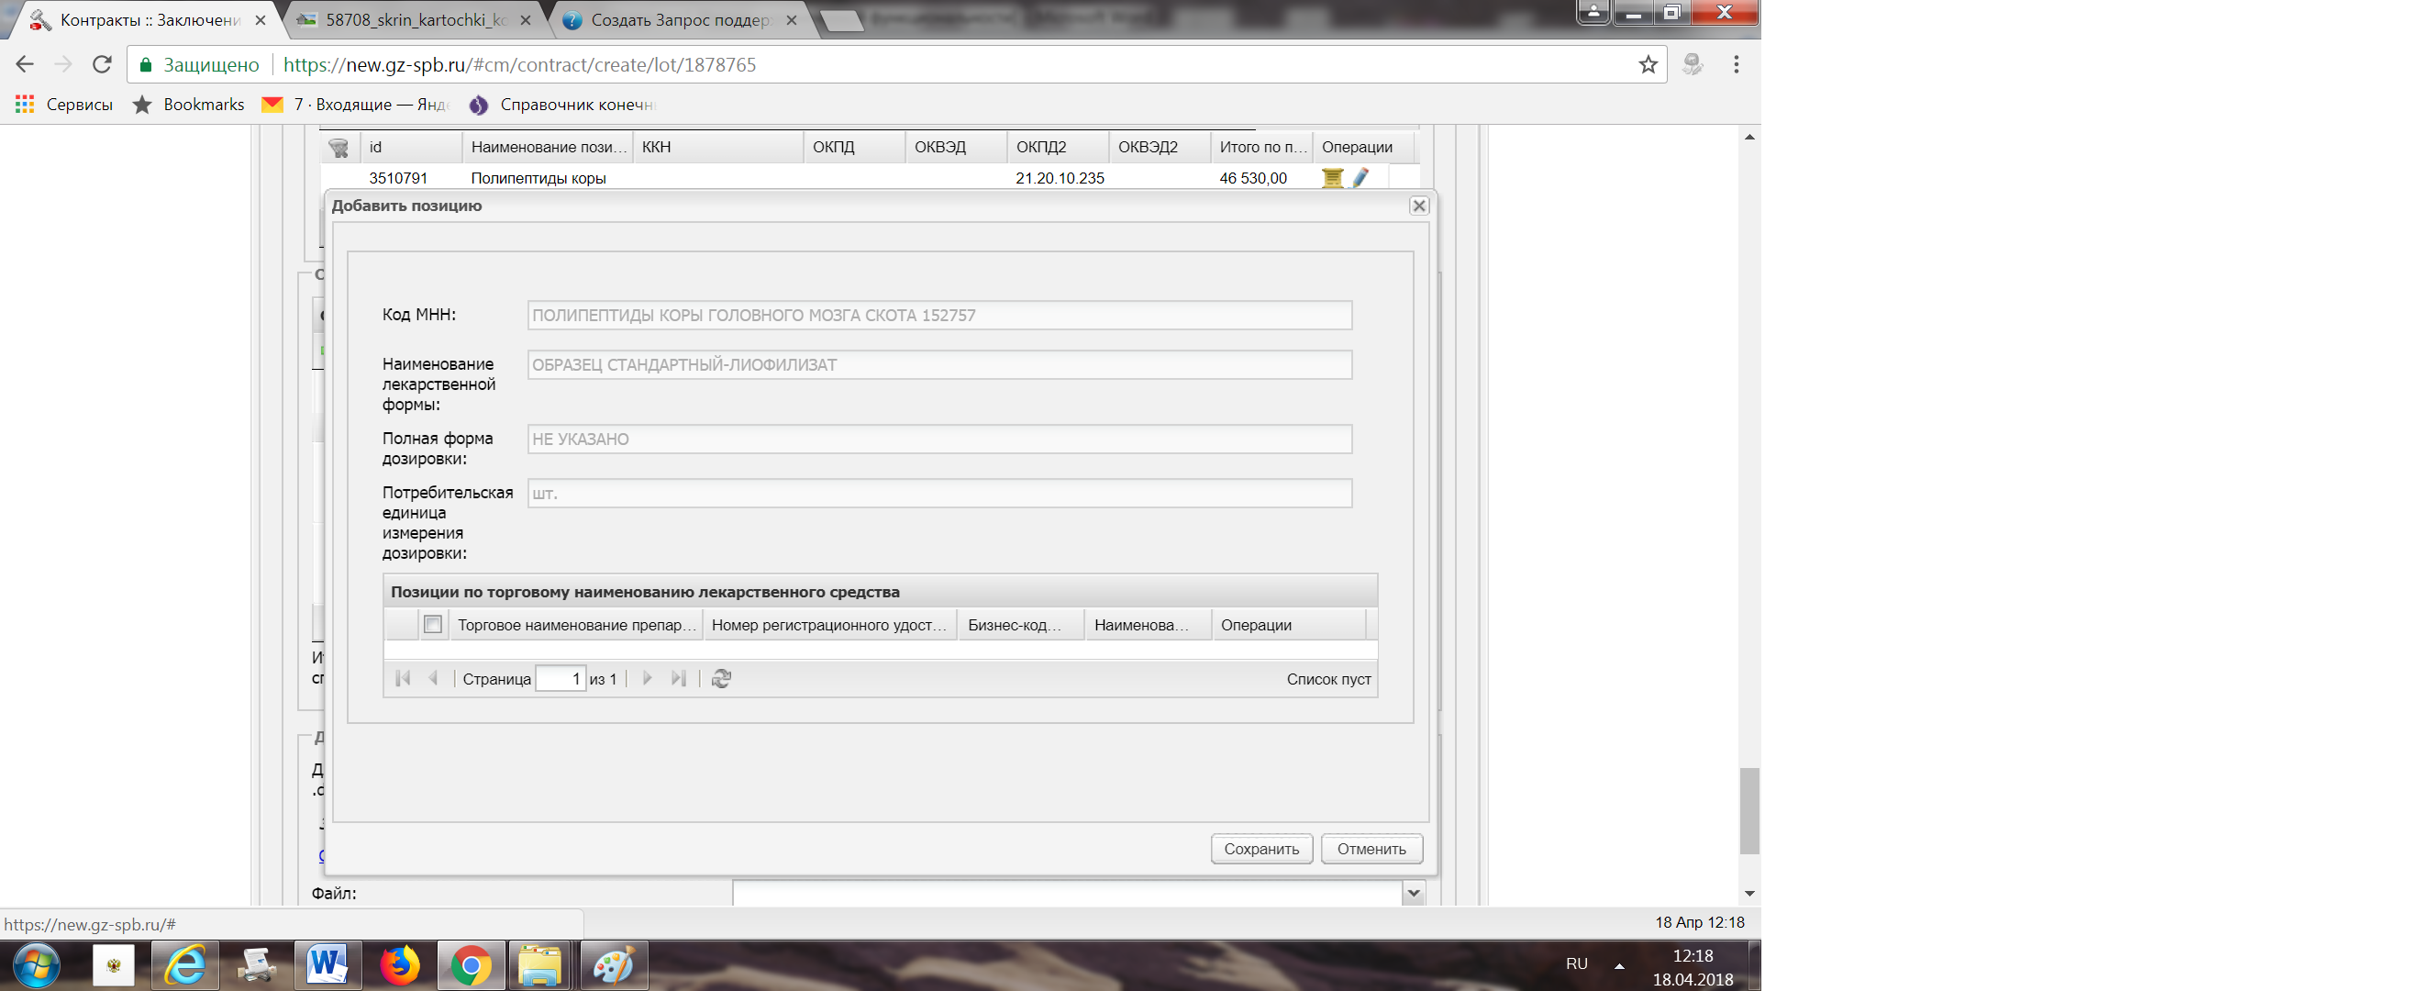Viewport: 2420px width, 991px height.
Task: Go to the next page of the grid
Action: click(x=648, y=678)
